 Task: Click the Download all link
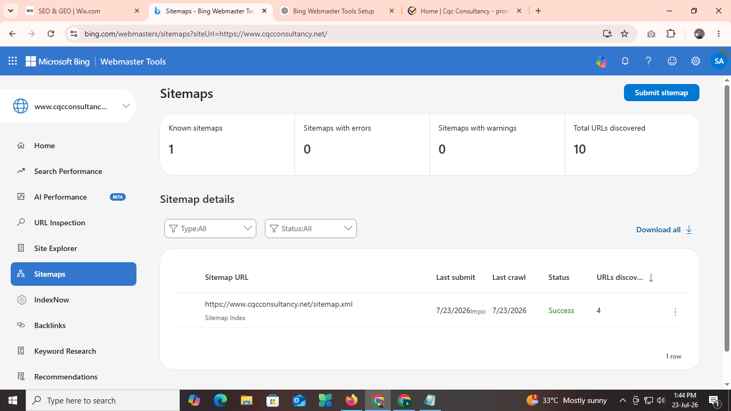[658, 230]
